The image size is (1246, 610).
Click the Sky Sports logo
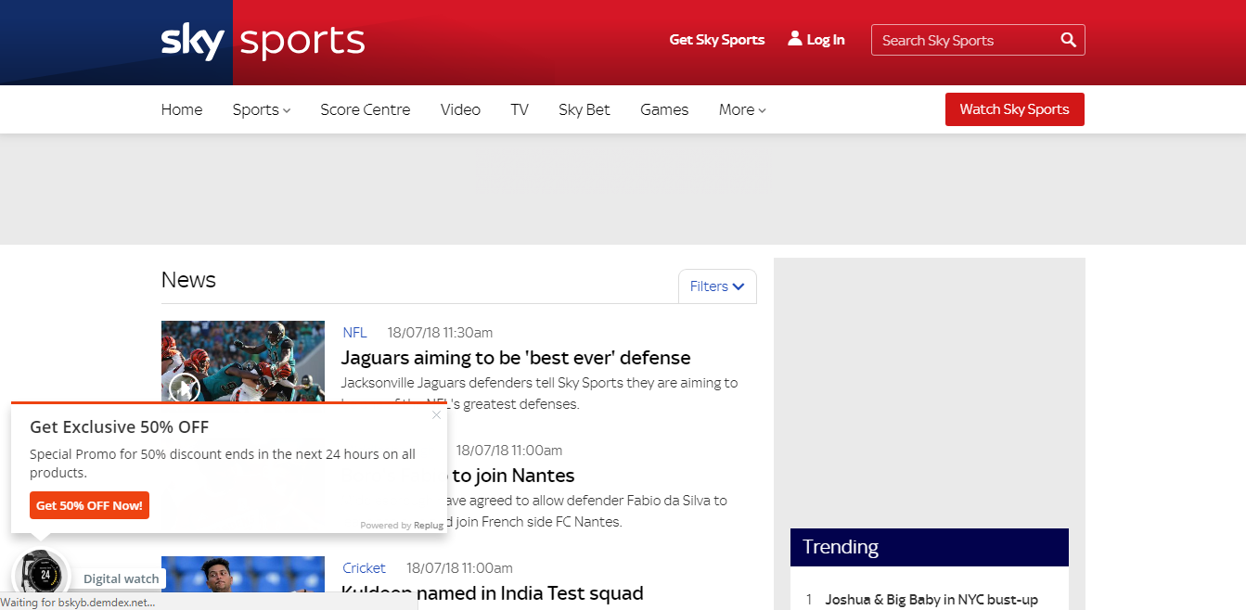click(263, 42)
